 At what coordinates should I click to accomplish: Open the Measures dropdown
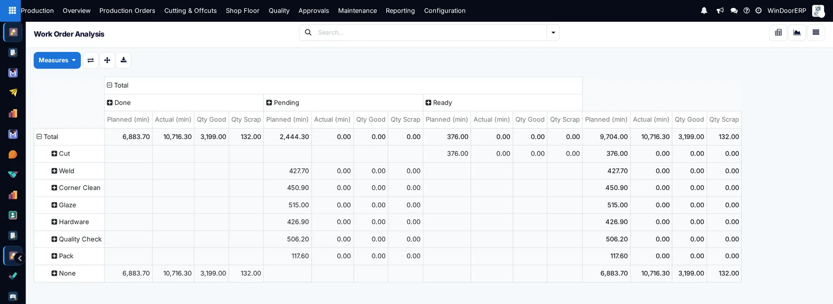(57, 60)
